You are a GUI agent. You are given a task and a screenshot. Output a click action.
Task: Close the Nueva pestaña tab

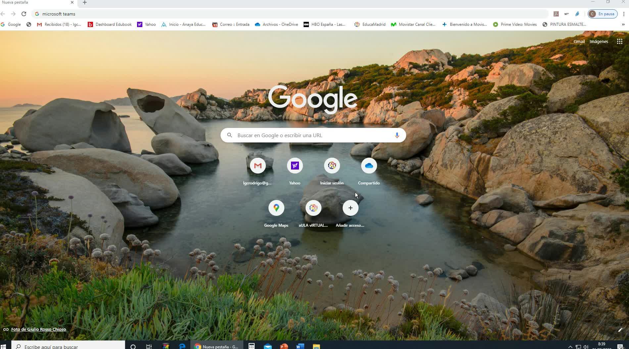click(72, 2)
